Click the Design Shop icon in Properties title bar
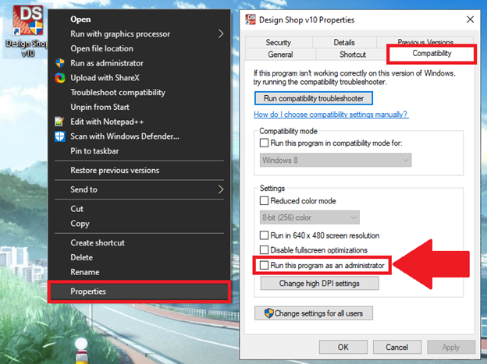 (x=251, y=19)
